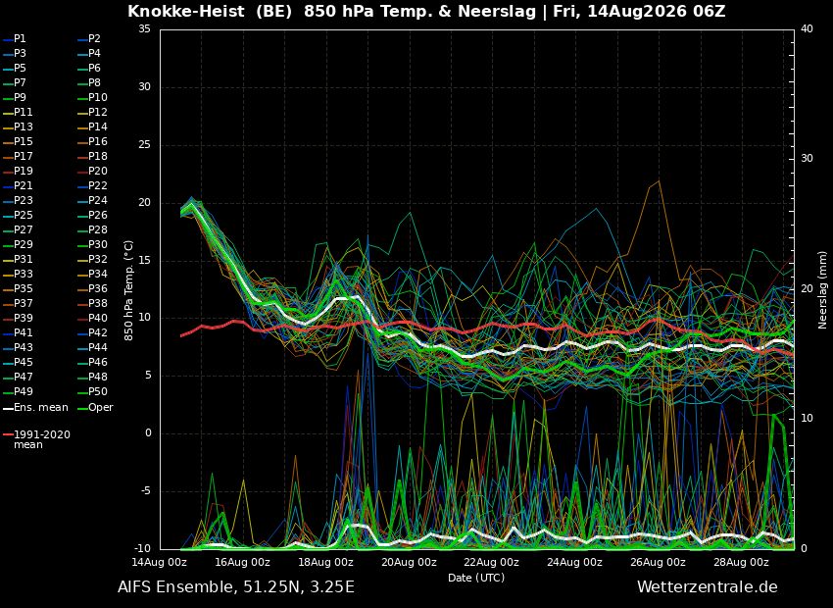Click the white Ens. mean color swatch

8,409
